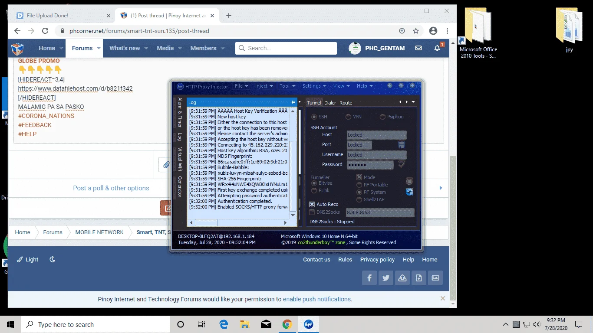The image size is (593, 333).
Task: Open Chrome's three-dot menu
Action: [x=447, y=31]
